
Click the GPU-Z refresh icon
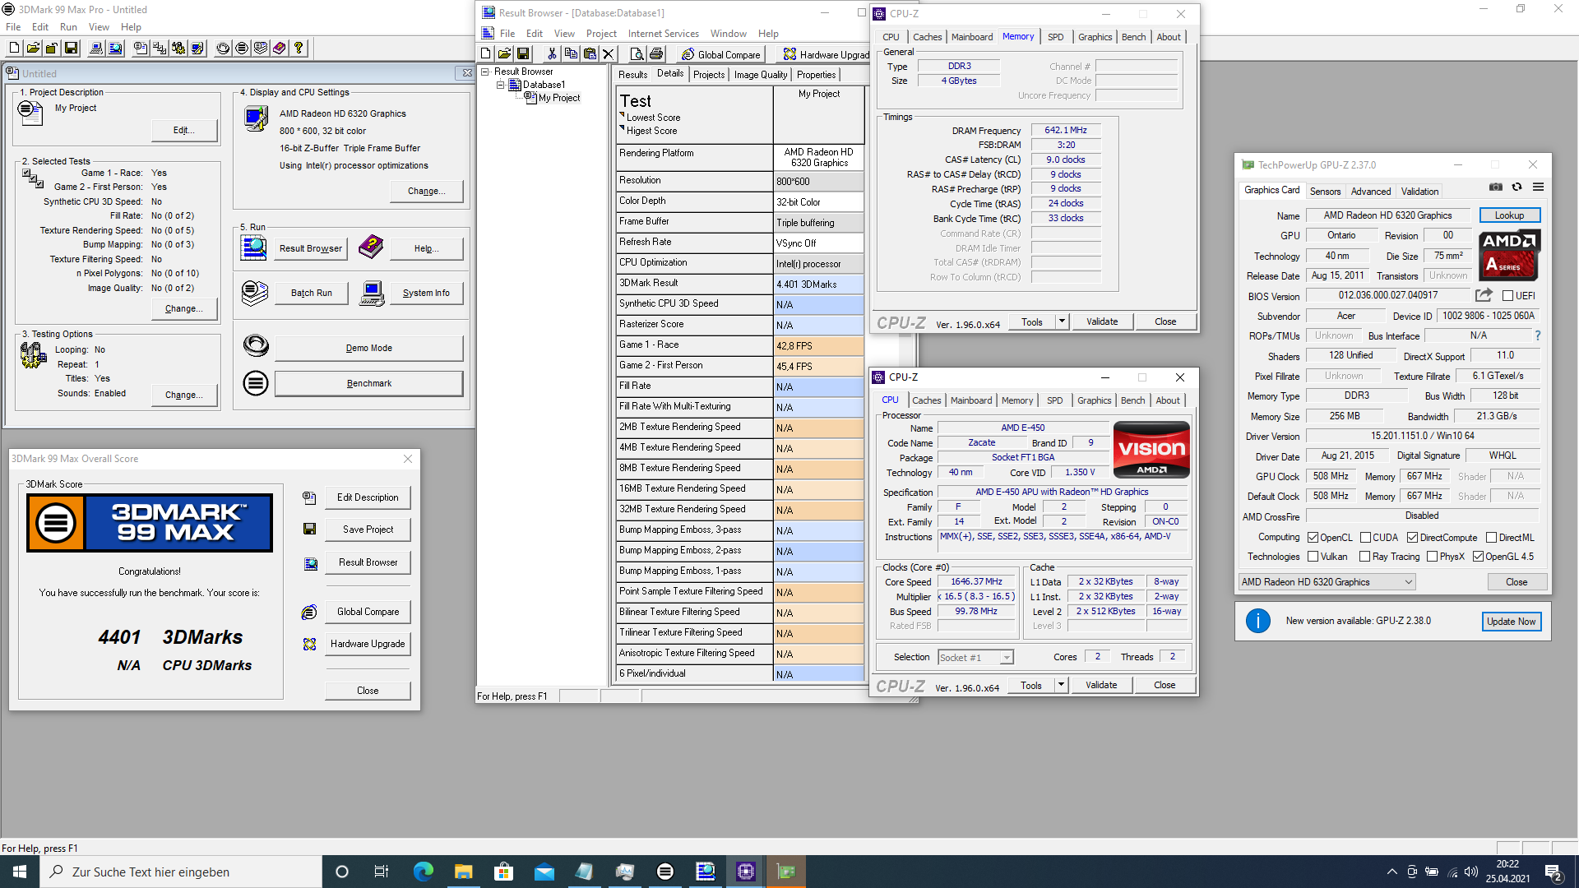1517,187
